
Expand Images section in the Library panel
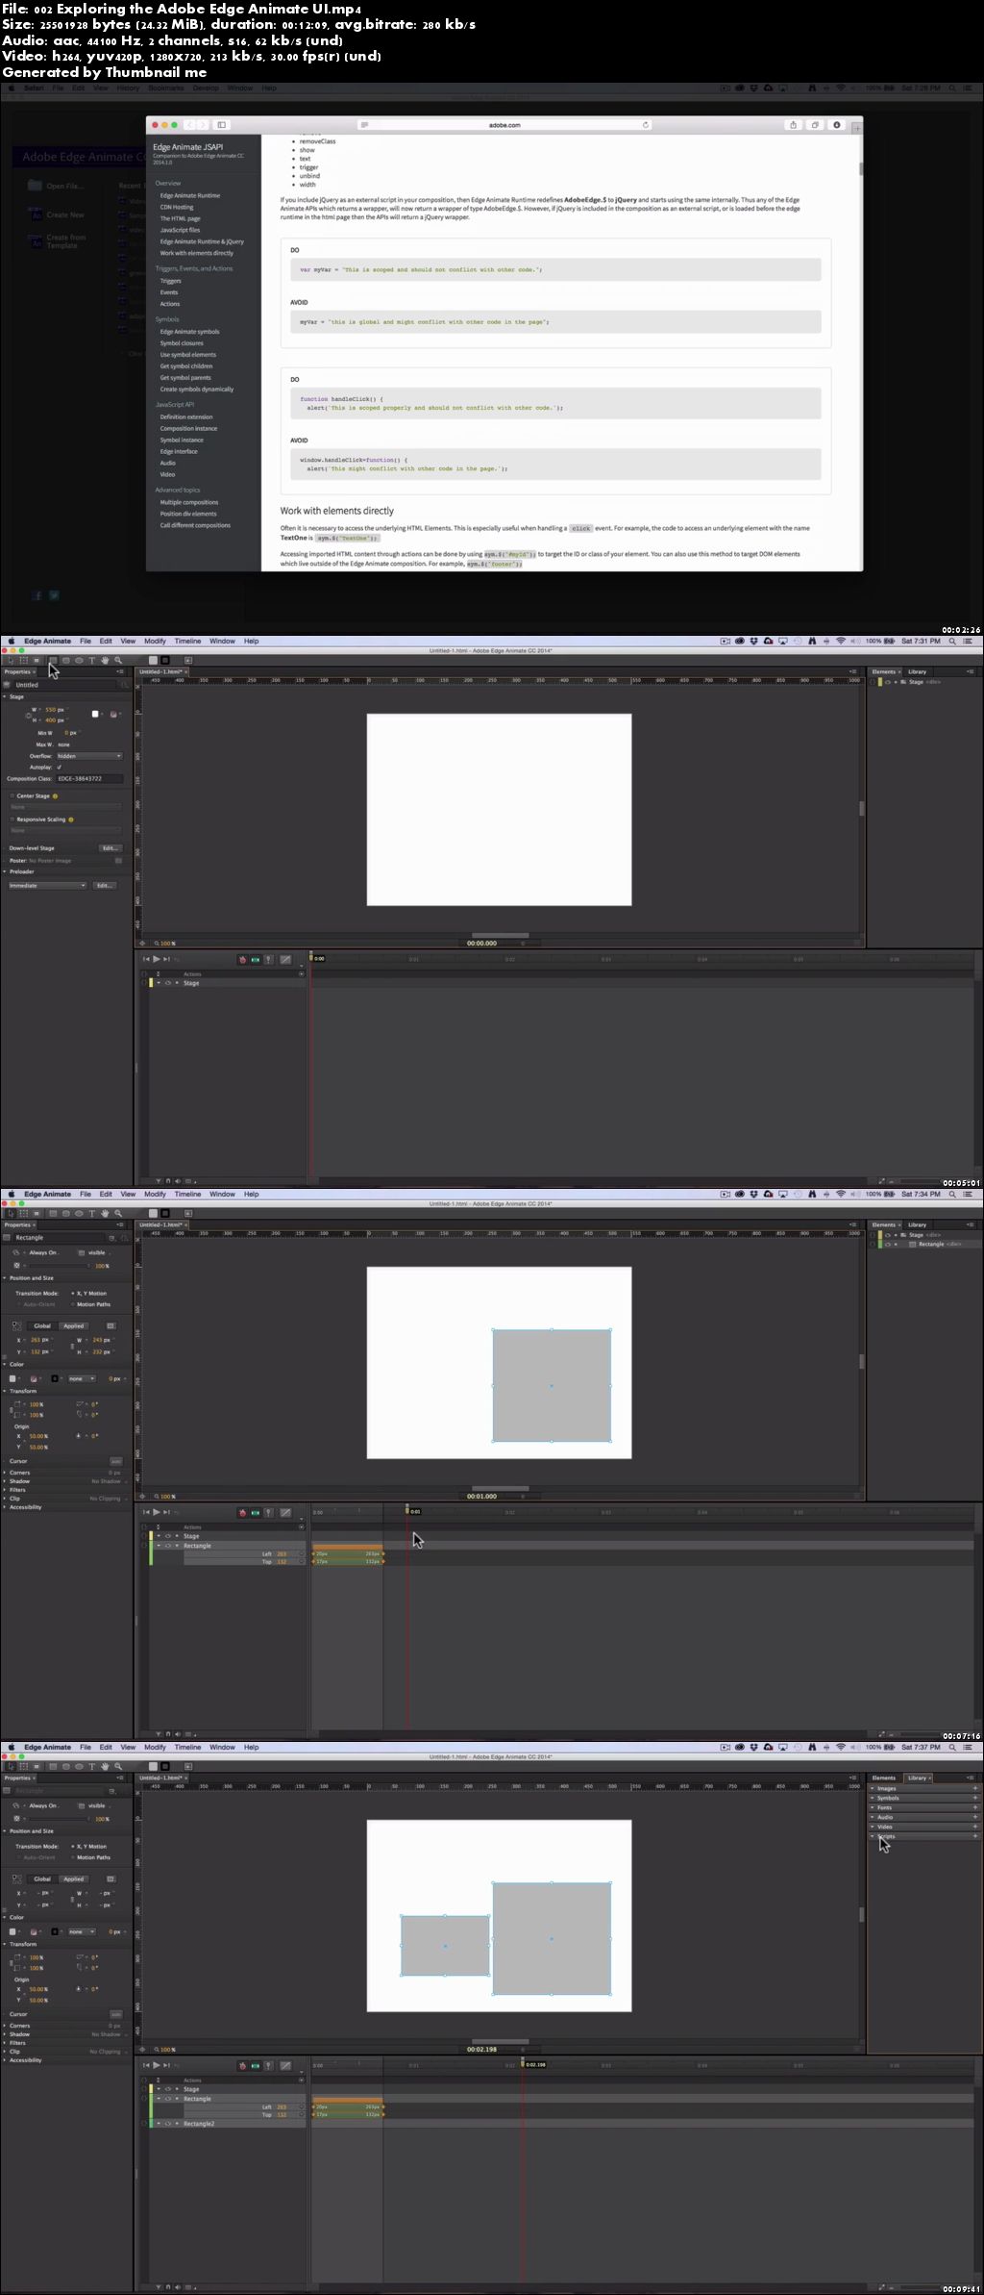[x=873, y=1788]
